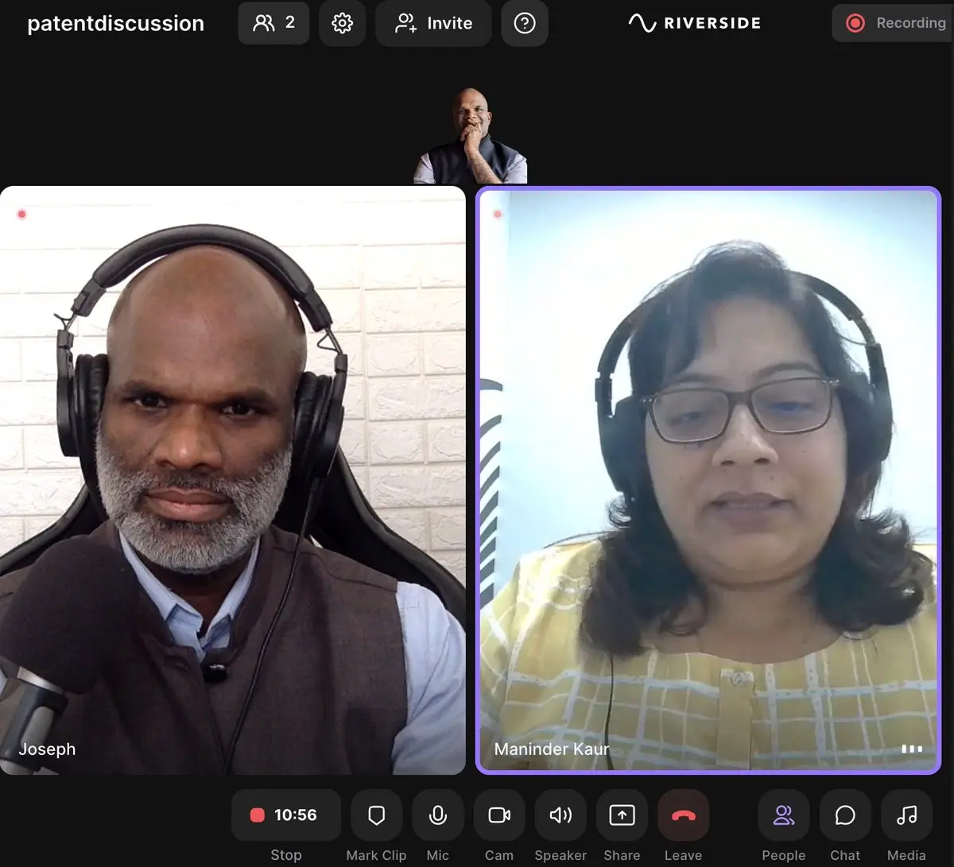Open the participants count button

pyautogui.click(x=273, y=23)
